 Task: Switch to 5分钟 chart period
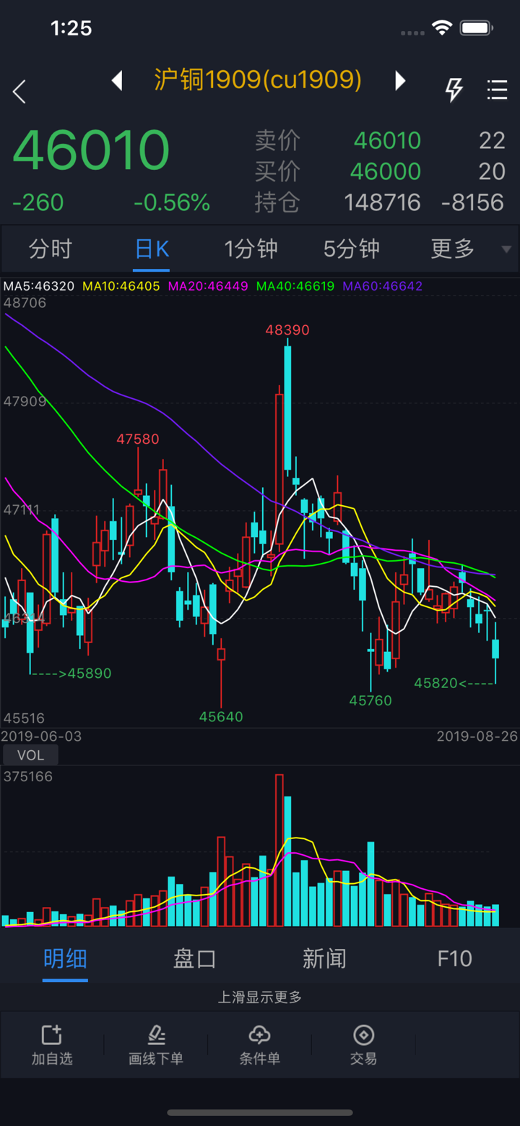351,249
